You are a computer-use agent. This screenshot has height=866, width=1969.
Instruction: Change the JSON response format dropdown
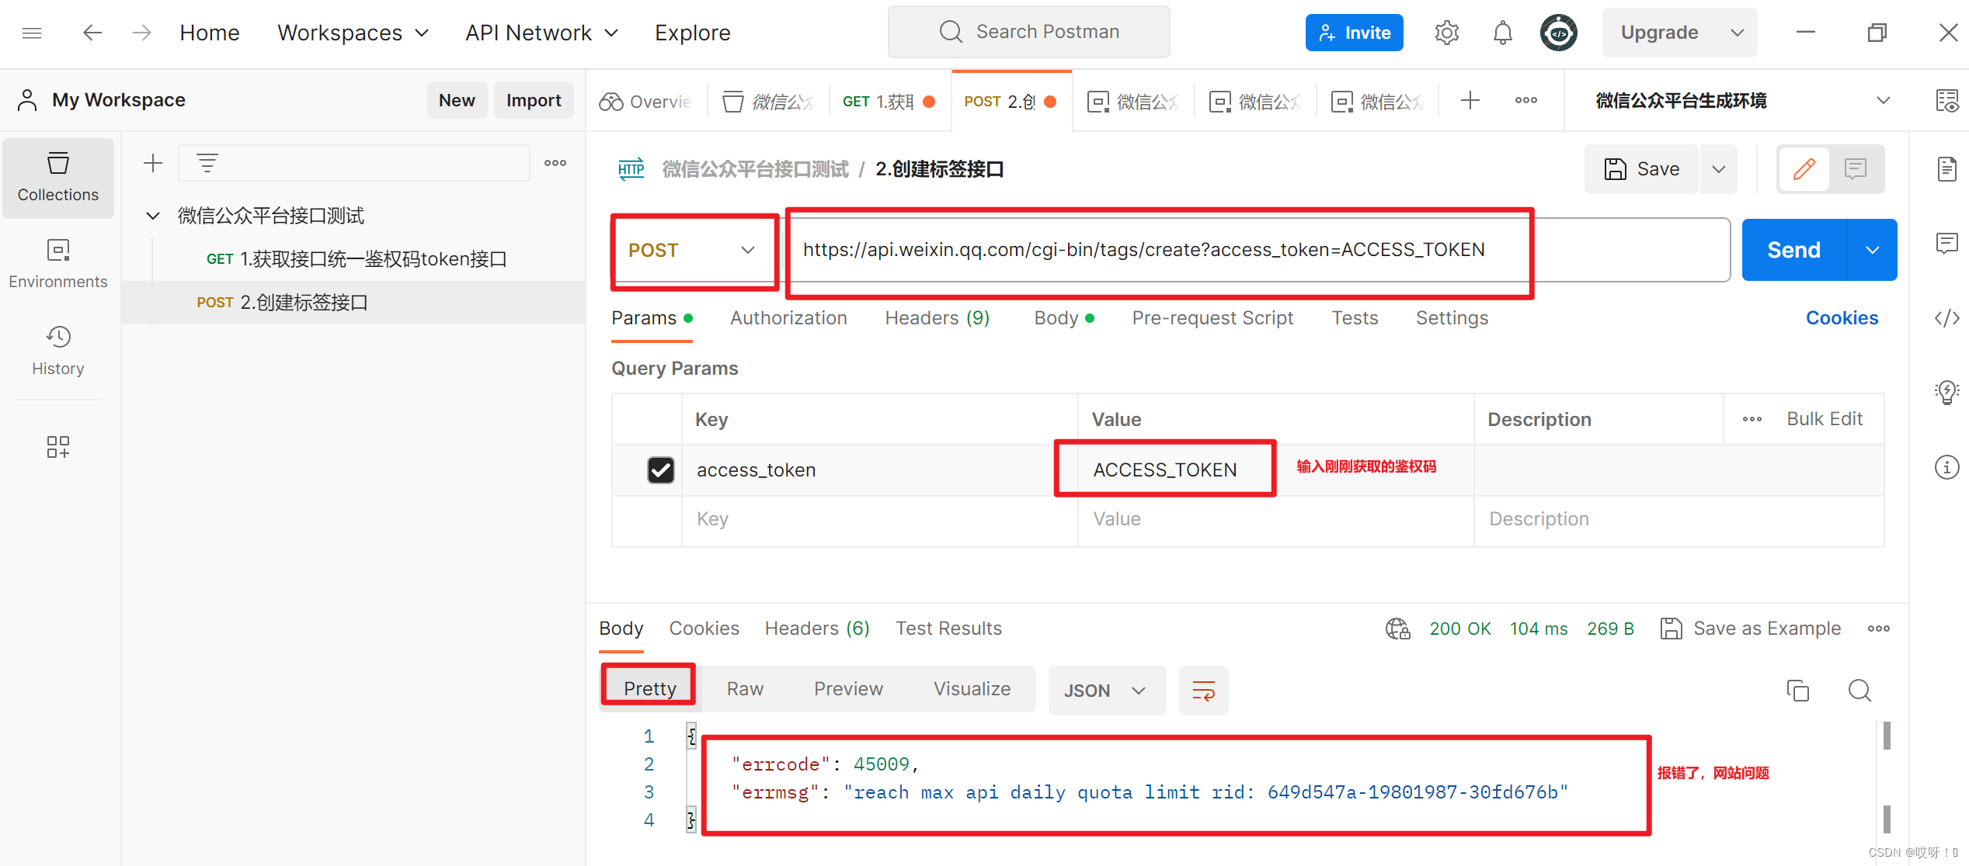(1107, 690)
